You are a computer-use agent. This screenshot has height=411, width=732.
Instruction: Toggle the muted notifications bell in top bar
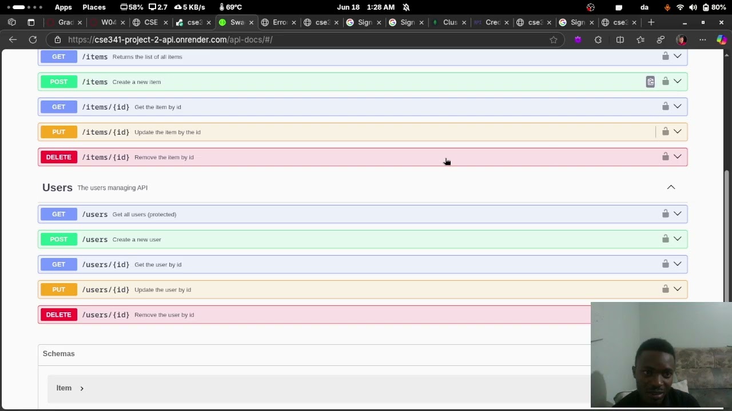click(406, 7)
